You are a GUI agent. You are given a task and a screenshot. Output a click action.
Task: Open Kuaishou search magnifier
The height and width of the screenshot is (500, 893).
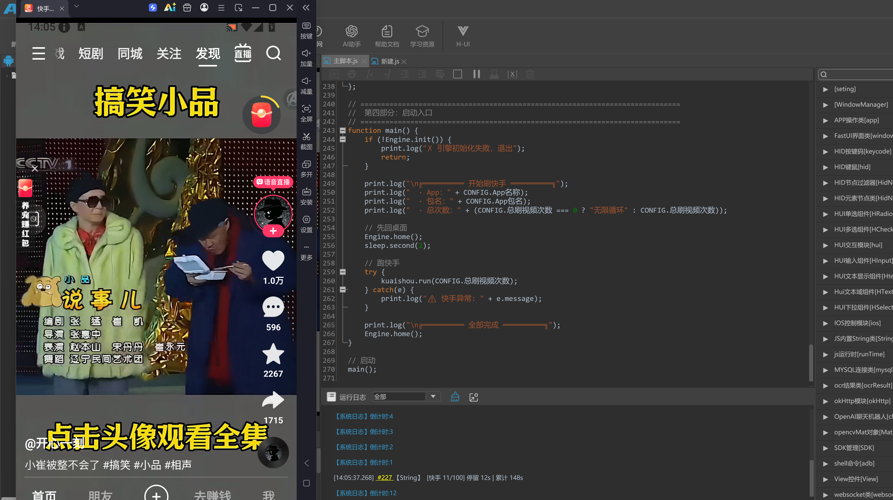273,53
